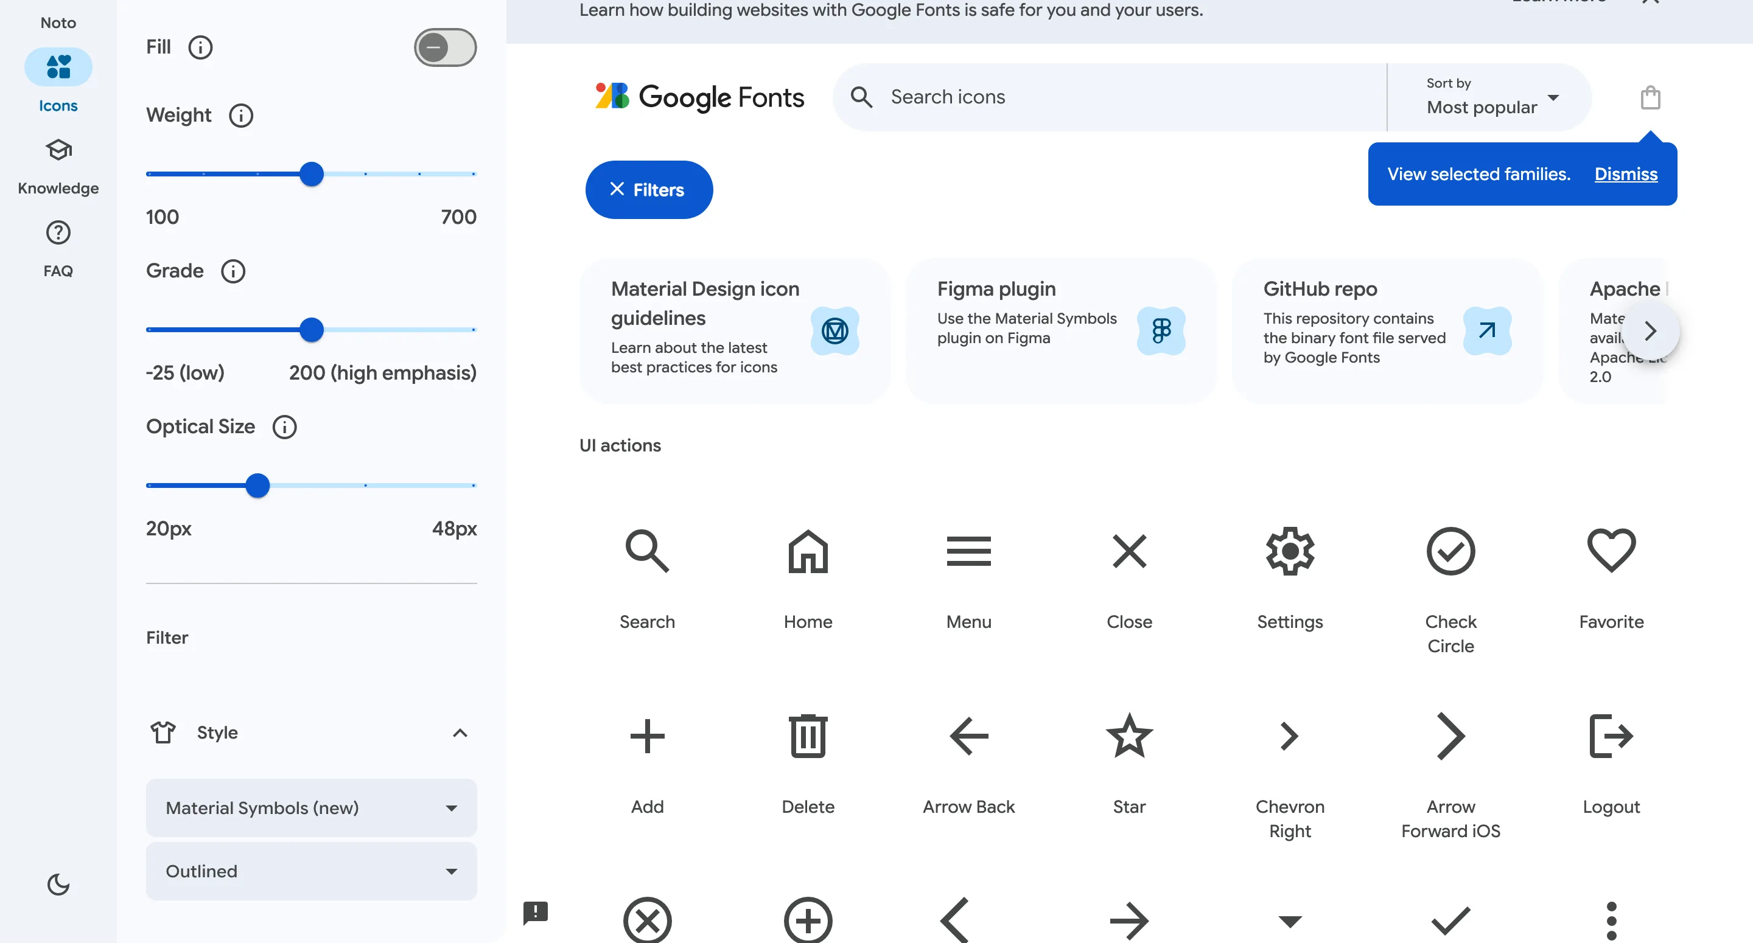
Task: Choose the arrow drop down triangle icon
Action: coord(1290,921)
